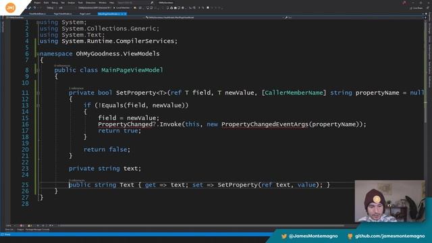
Task: Open the Package Manager Console tab
Action: point(38,230)
